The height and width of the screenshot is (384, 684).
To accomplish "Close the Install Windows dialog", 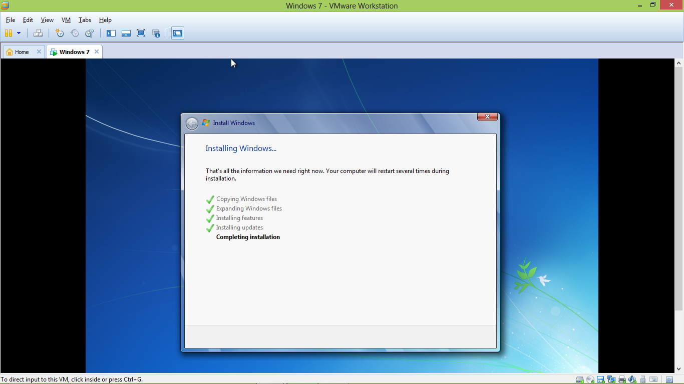I will 487,117.
